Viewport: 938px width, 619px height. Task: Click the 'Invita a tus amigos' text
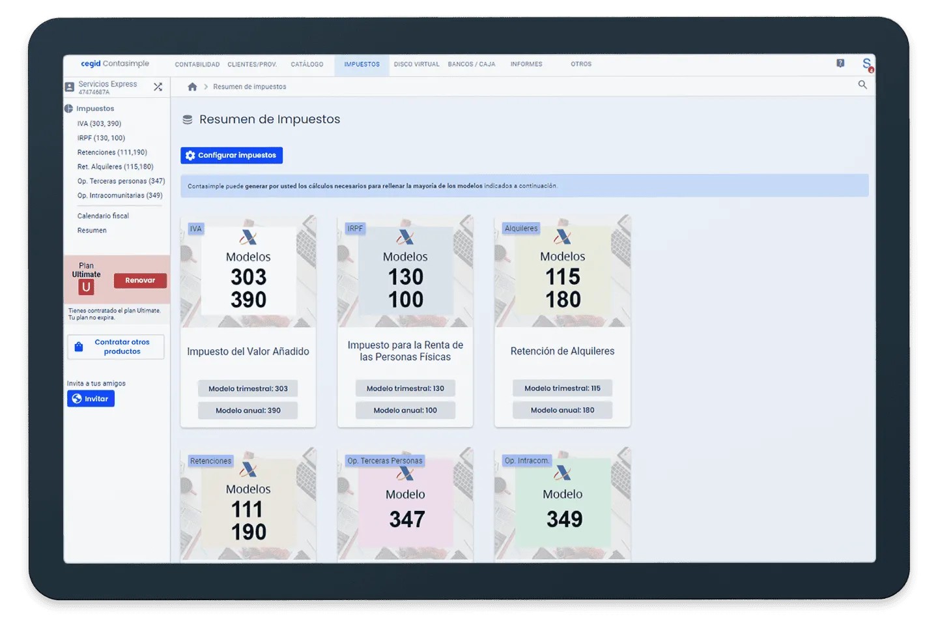[x=96, y=384]
